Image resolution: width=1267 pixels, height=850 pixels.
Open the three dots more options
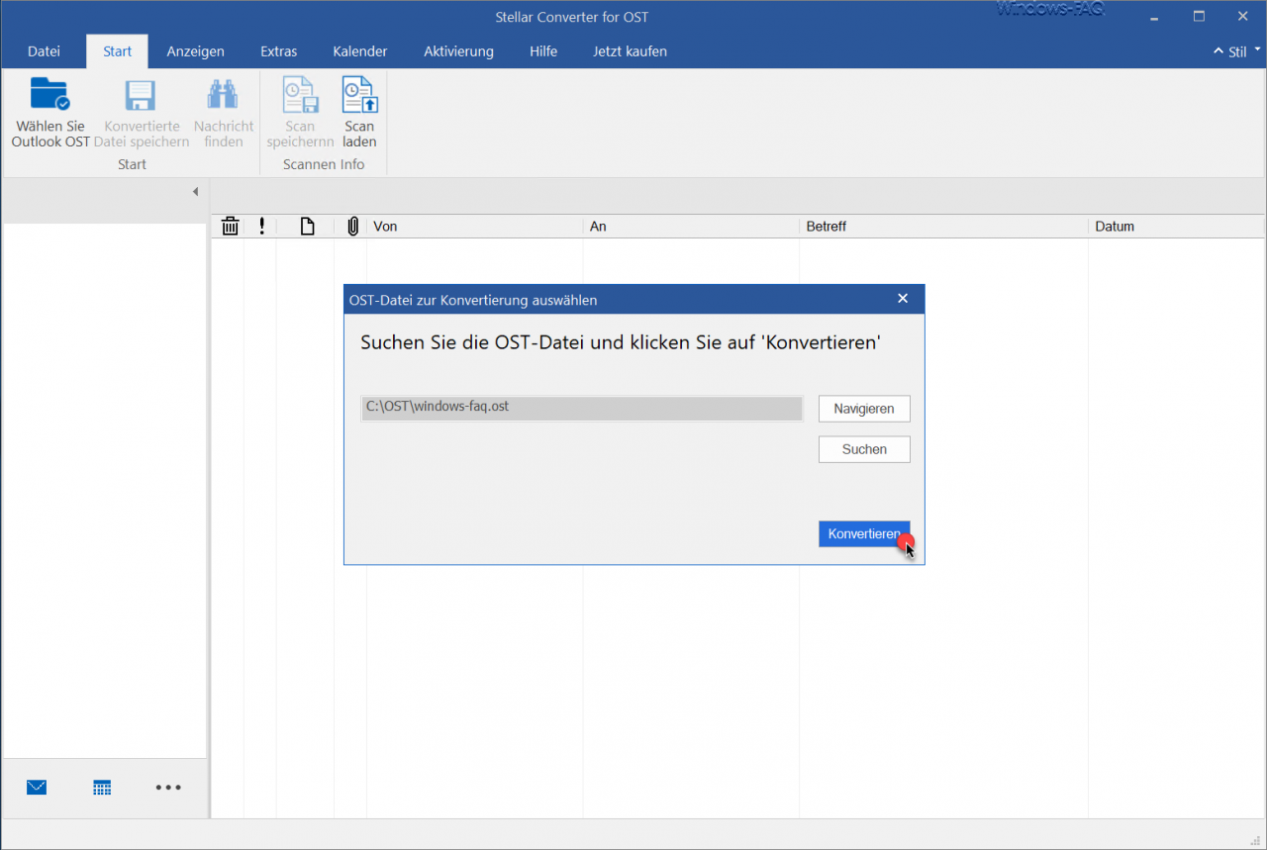pos(168,788)
